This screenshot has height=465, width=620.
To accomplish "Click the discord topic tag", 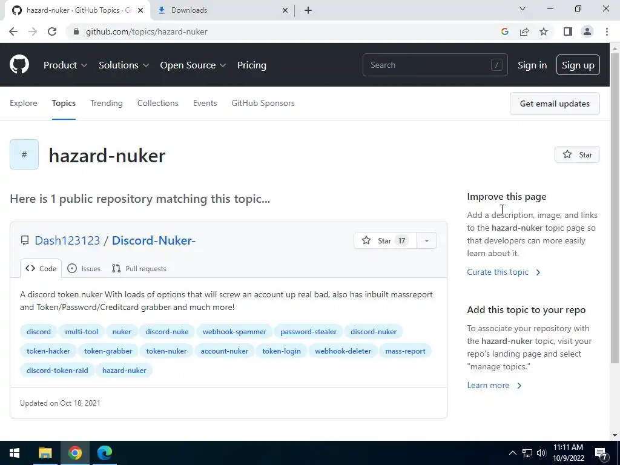I will (x=39, y=331).
